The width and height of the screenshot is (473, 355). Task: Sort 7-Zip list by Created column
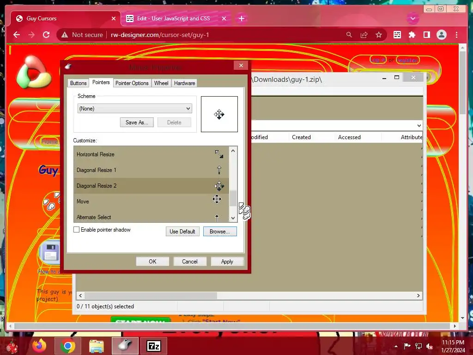click(312, 137)
